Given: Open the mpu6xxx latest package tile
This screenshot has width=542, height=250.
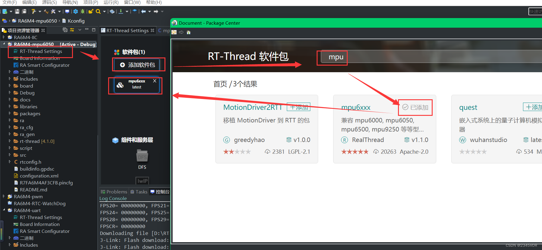Looking at the screenshot, I should click(136, 85).
